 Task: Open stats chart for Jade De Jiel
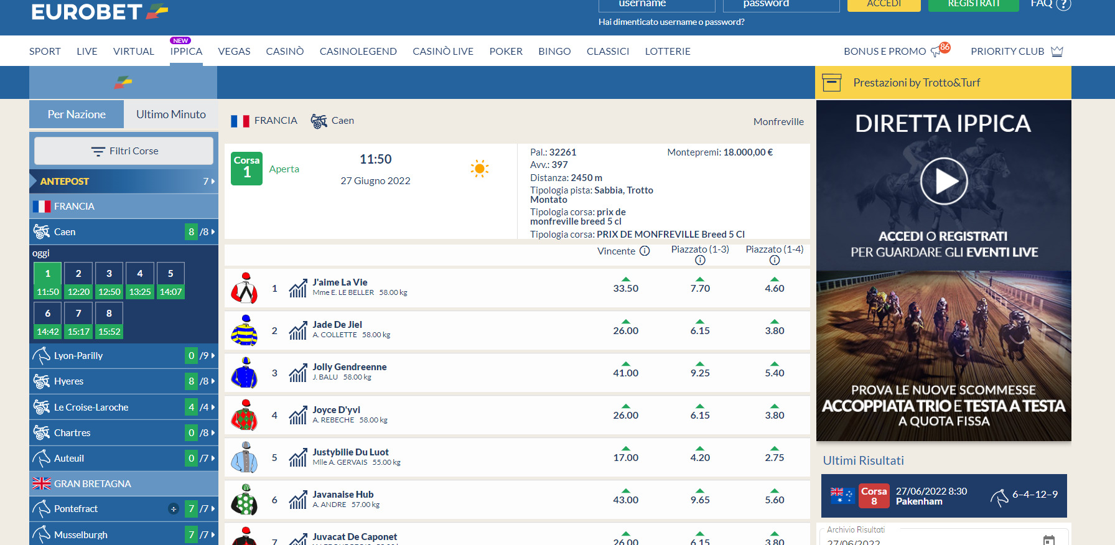click(298, 330)
